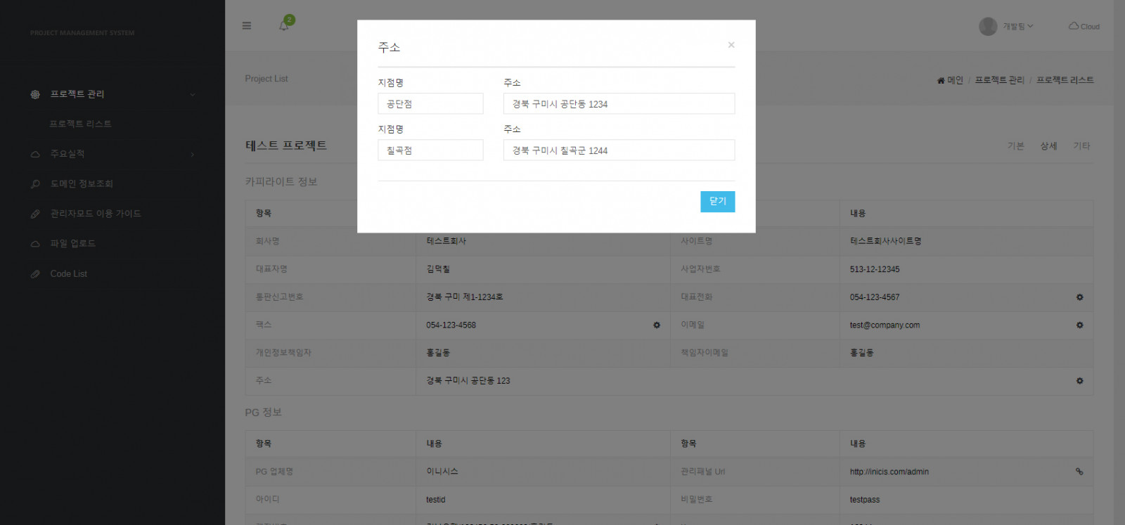Edit the 경북 구미시 공단동 1234 address field

(619, 104)
